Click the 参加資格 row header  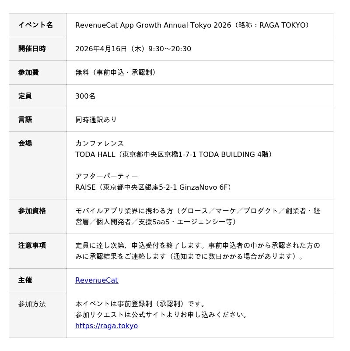click(x=32, y=211)
